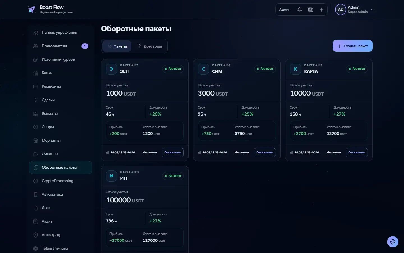Image resolution: width=404 pixels, height=253 pixels.
Task: Click the Админ header button
Action: click(285, 10)
